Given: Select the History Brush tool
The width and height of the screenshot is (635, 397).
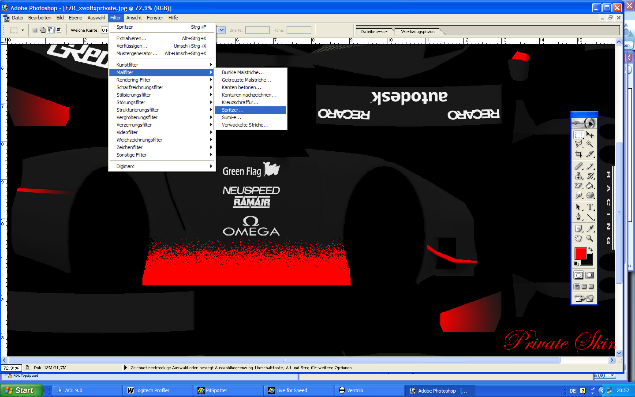Looking at the screenshot, I should coord(590,176).
